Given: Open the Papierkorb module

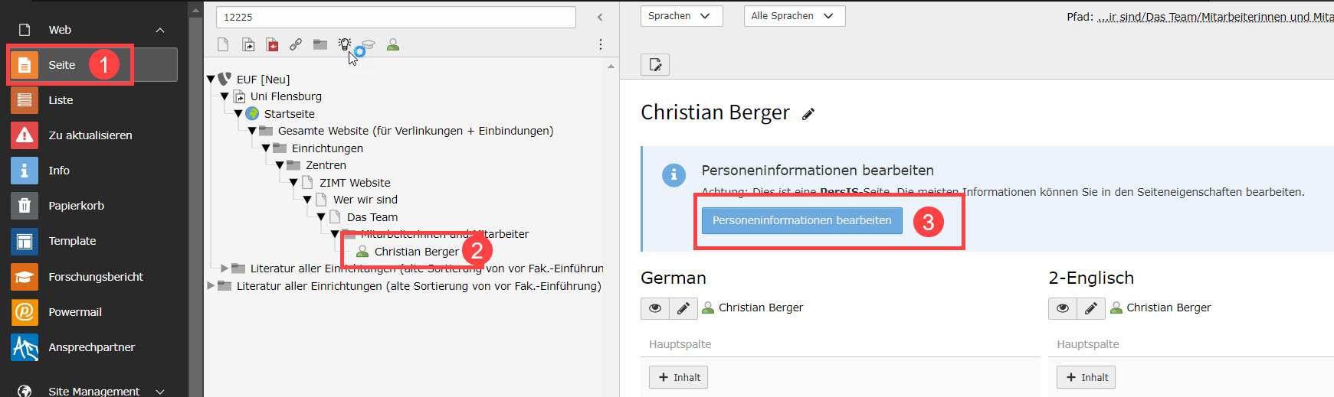Looking at the screenshot, I should 76,206.
